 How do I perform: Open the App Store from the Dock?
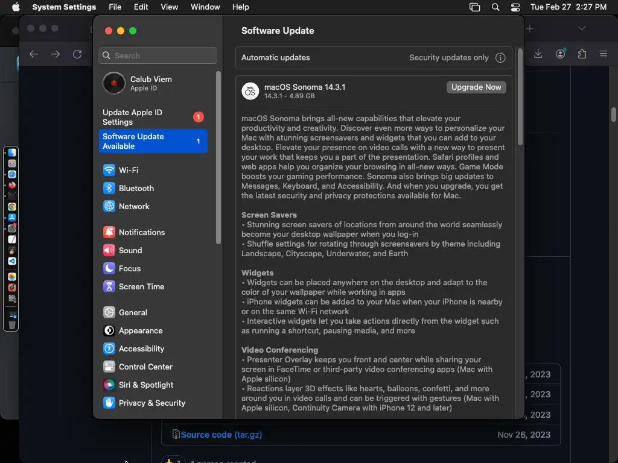pos(12,218)
